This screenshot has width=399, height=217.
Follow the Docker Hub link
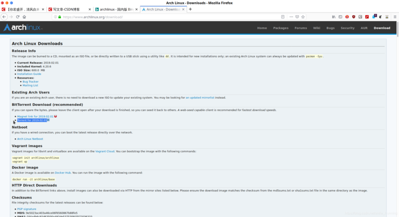[63, 173]
